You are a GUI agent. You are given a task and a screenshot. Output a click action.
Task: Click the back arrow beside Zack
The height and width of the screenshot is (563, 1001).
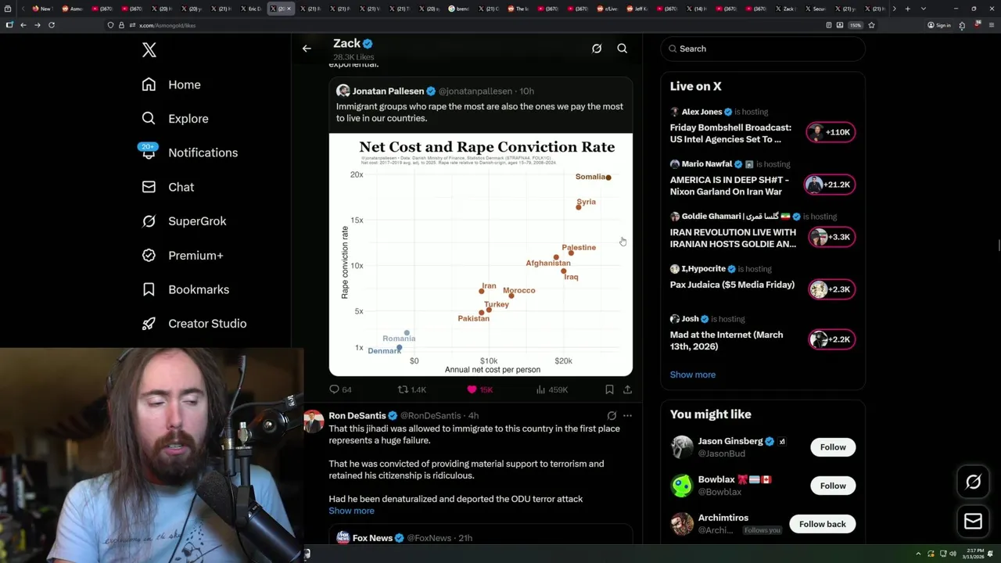[x=307, y=48]
